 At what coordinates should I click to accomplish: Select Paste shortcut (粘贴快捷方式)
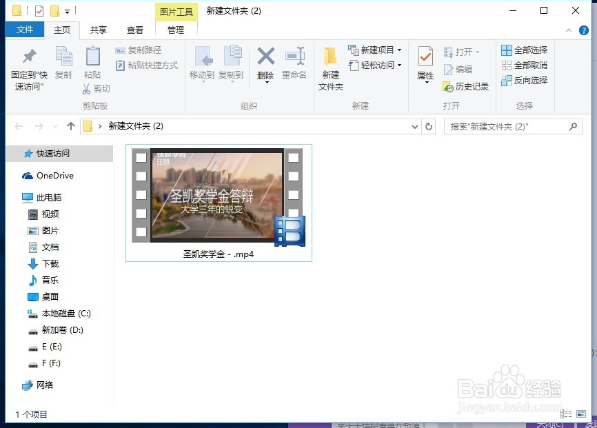point(147,65)
